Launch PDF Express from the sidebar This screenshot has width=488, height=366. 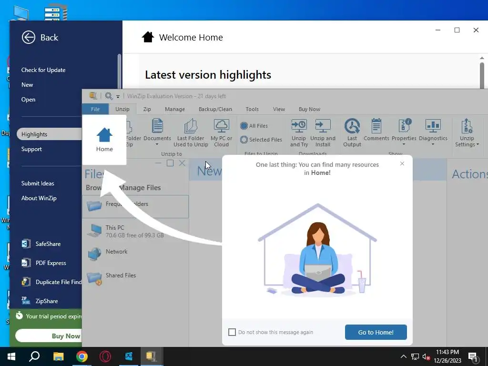(x=43, y=263)
